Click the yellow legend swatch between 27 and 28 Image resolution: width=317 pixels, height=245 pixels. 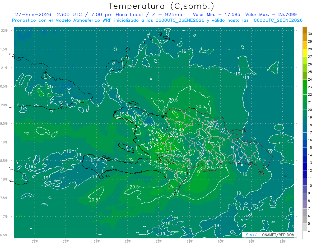305,53
